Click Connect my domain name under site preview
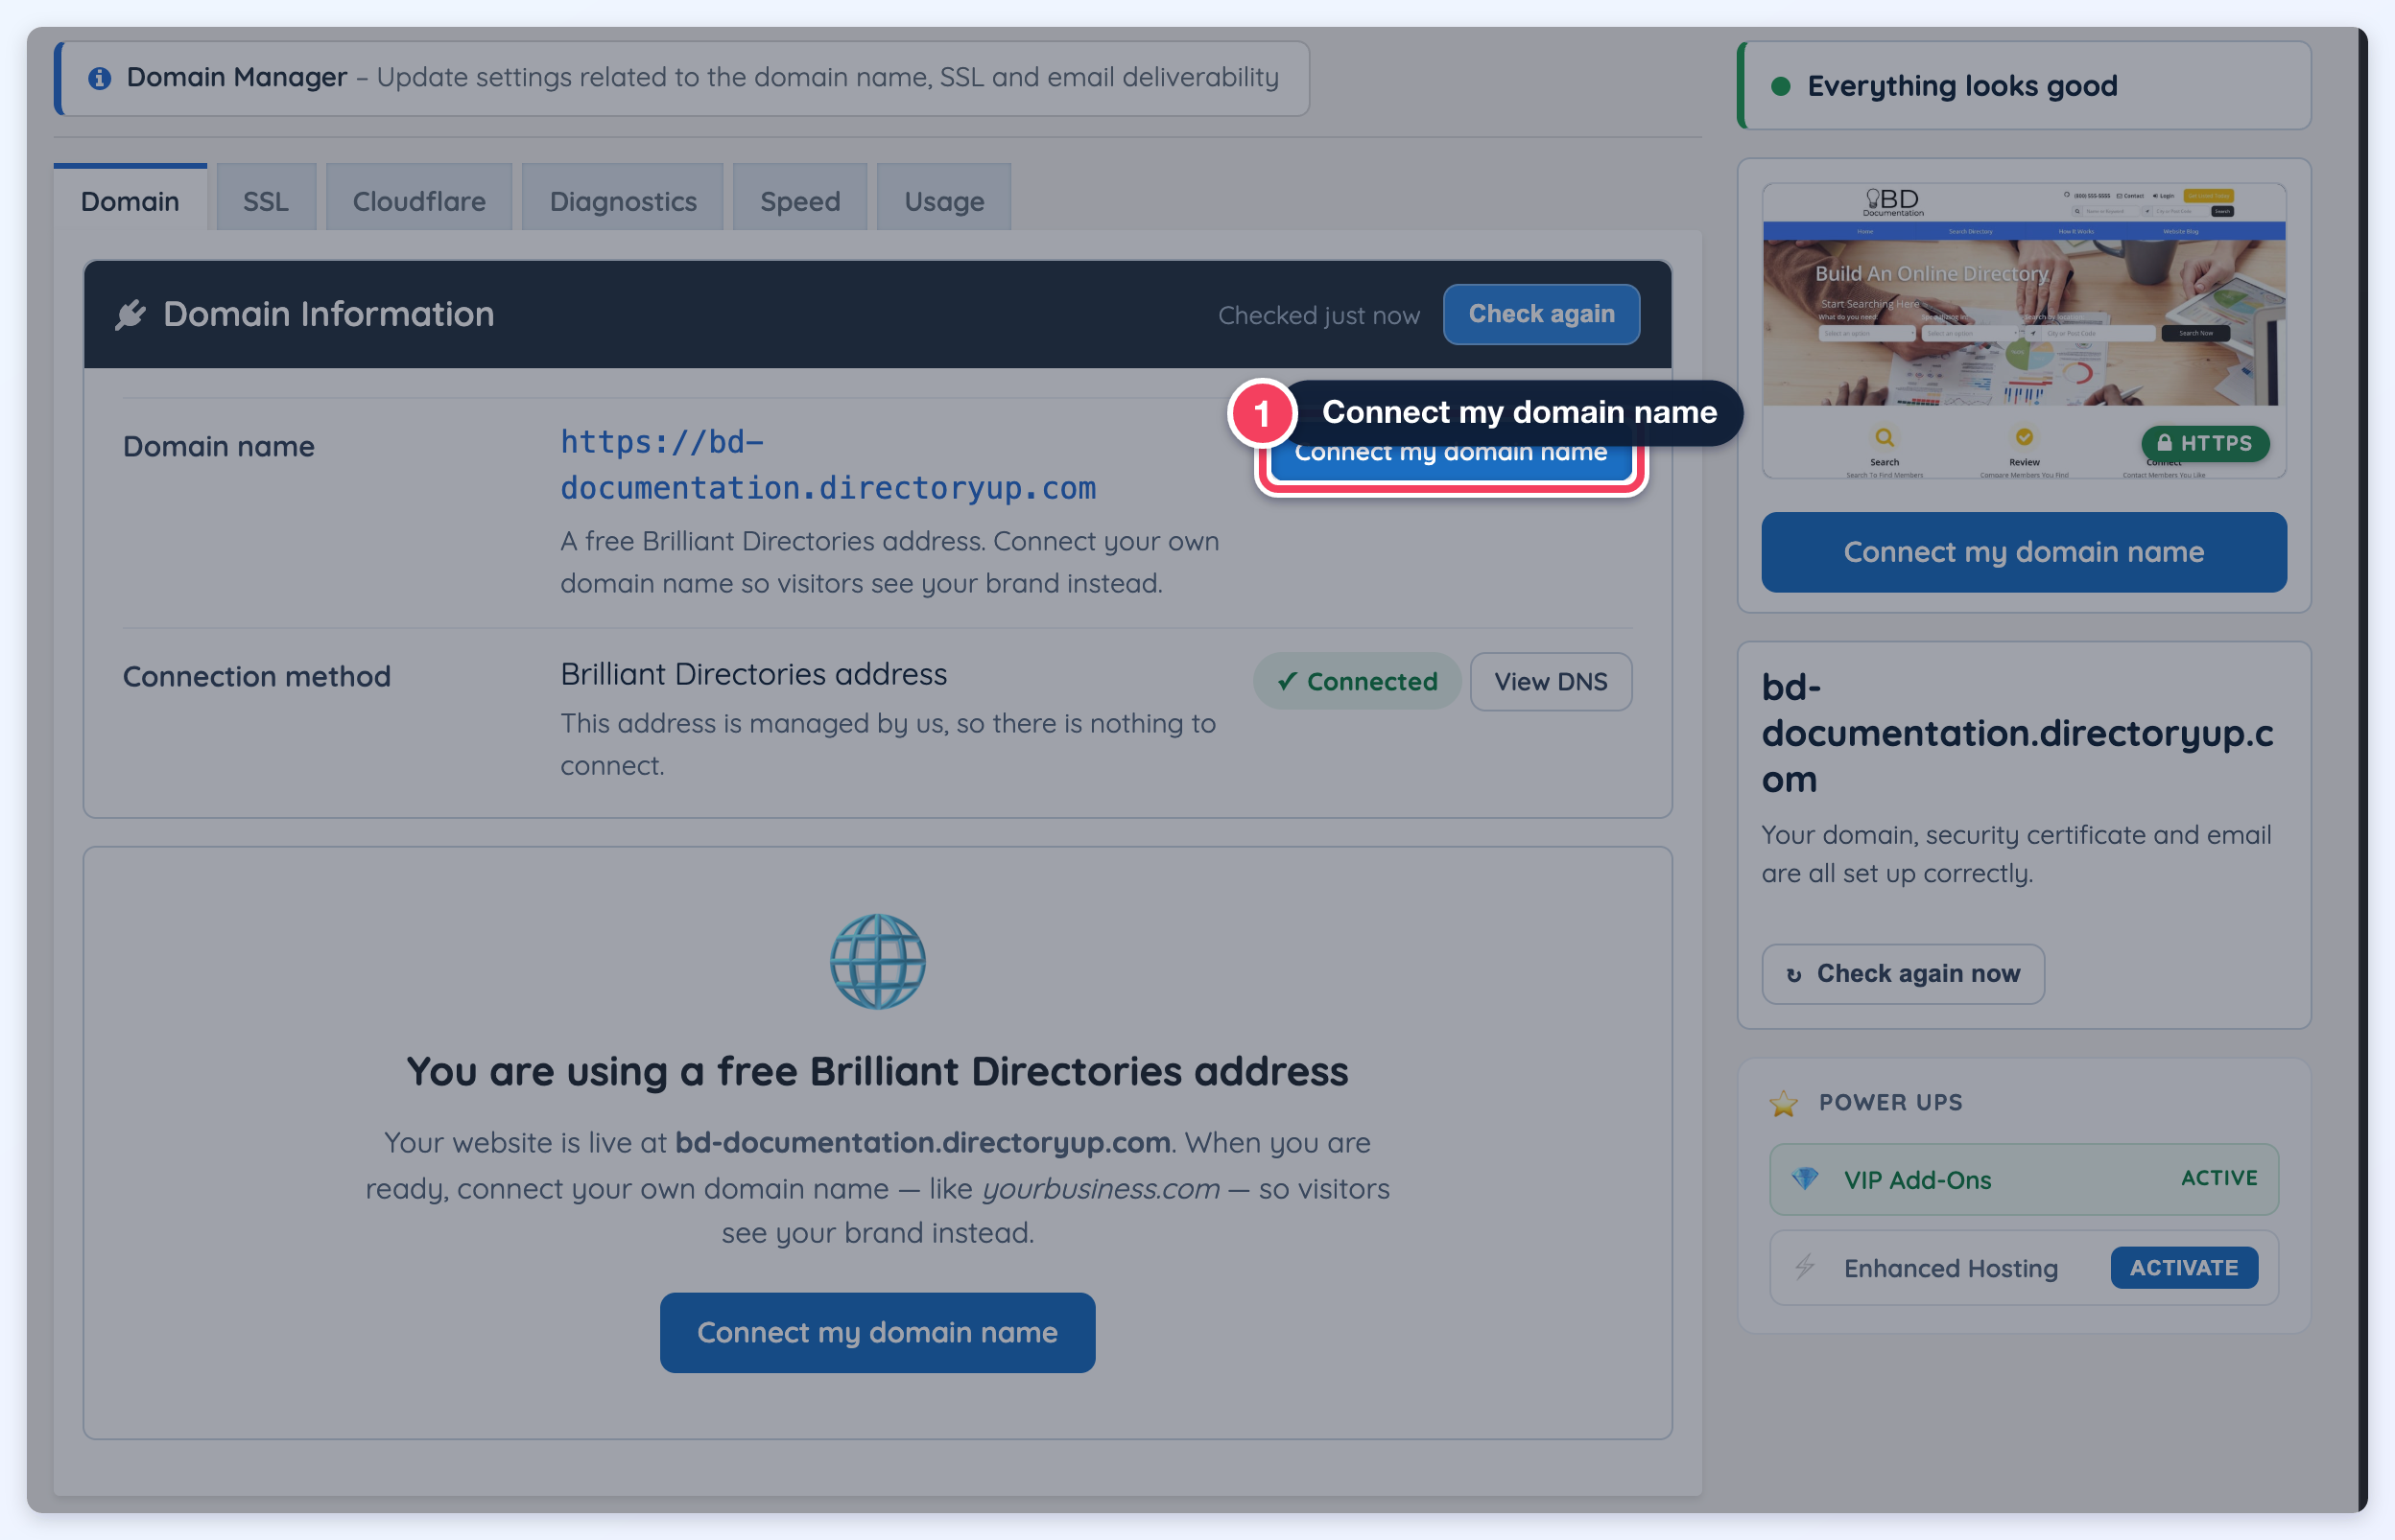 (x=2024, y=552)
